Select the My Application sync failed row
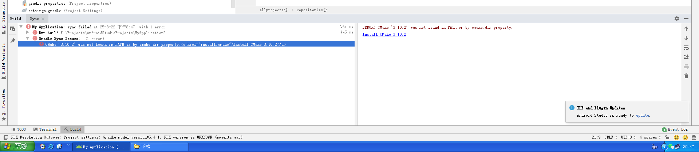This screenshot has width=699, height=152. pos(186,27)
